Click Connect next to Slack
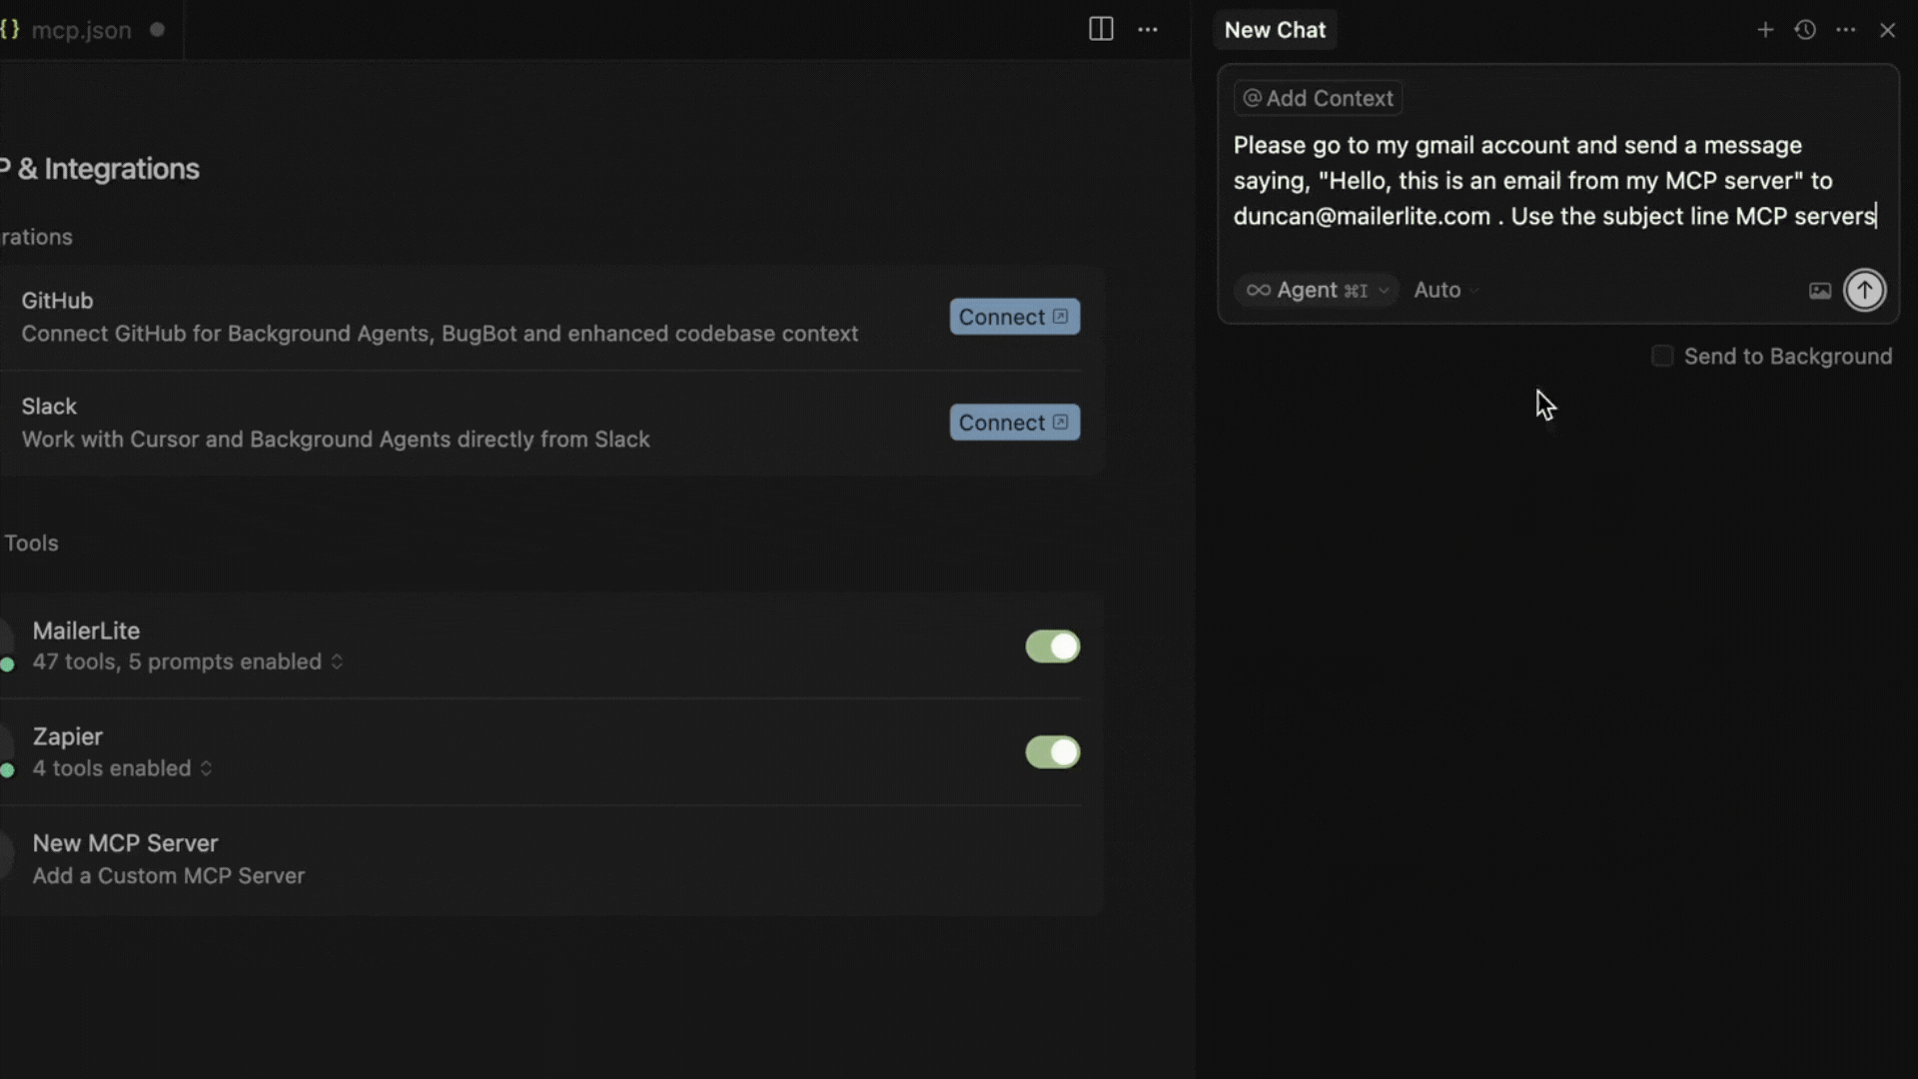The width and height of the screenshot is (1918, 1079). point(1014,422)
